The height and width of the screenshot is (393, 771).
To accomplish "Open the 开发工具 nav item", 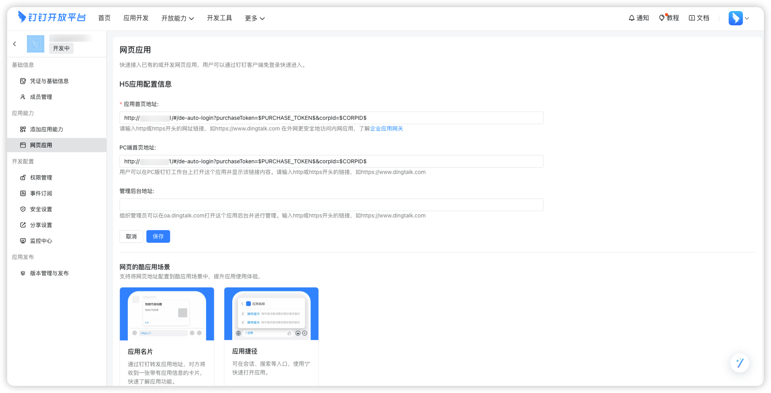I will 220,18.
